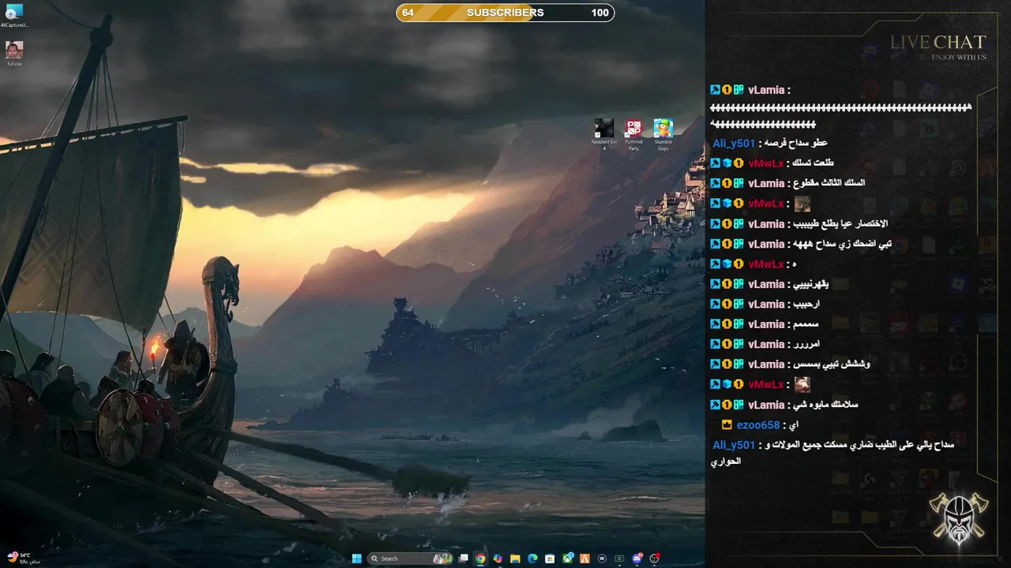This screenshot has height=568, width=1011.
Task: Click chat message 'سلامتك مابوه شي'
Action: pos(825,405)
